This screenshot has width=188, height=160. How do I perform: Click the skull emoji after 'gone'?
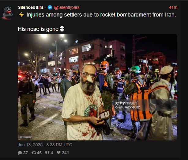coord(62,29)
